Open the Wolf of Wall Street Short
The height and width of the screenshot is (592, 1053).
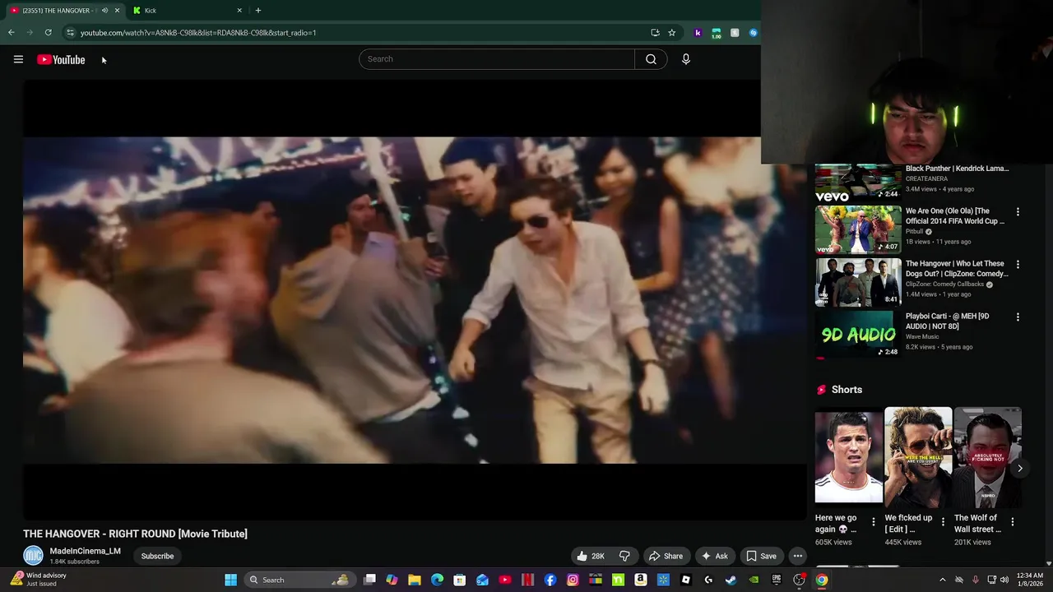pyautogui.click(x=987, y=456)
